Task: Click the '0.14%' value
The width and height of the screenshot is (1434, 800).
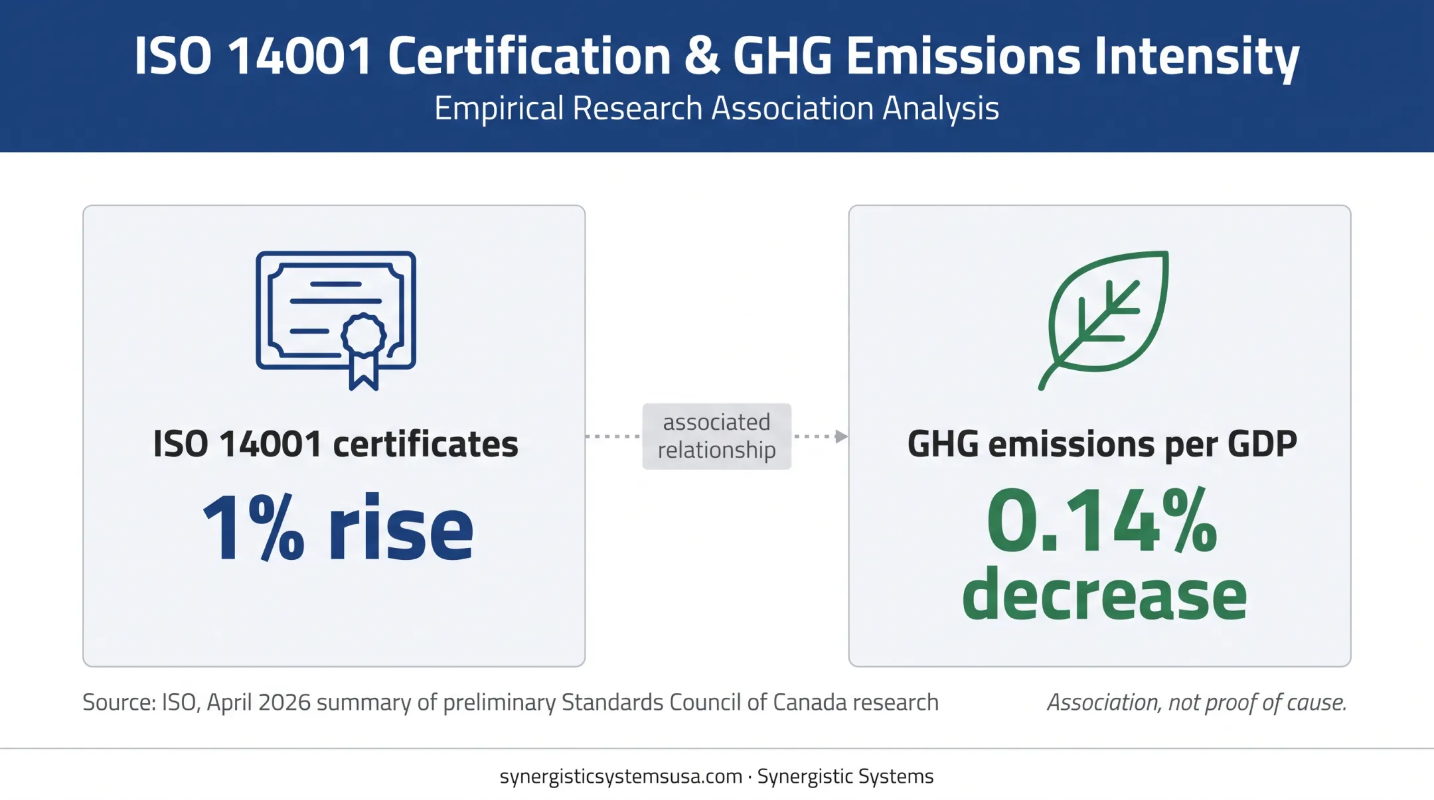Action: [x=1102, y=521]
